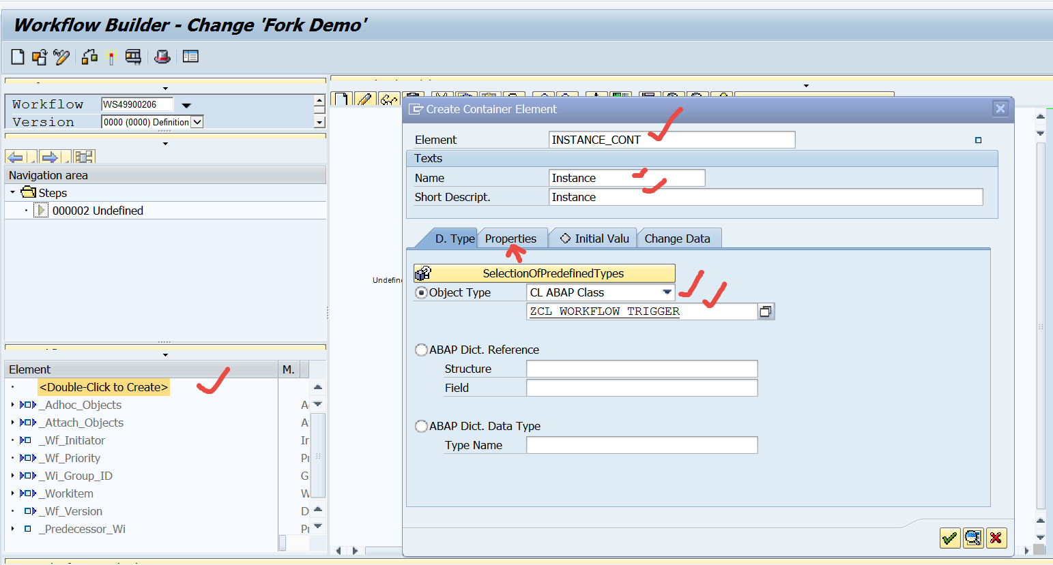Open value help beside ZCL_WORKFLOW_TRIGGER field

tap(766, 311)
